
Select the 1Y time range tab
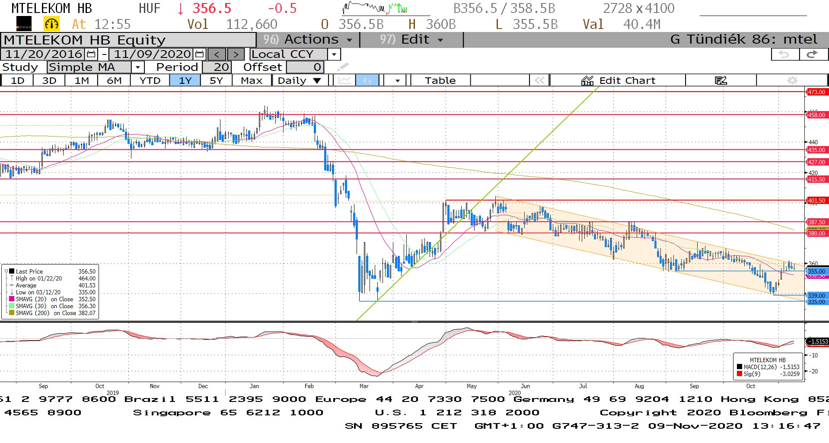pos(185,80)
